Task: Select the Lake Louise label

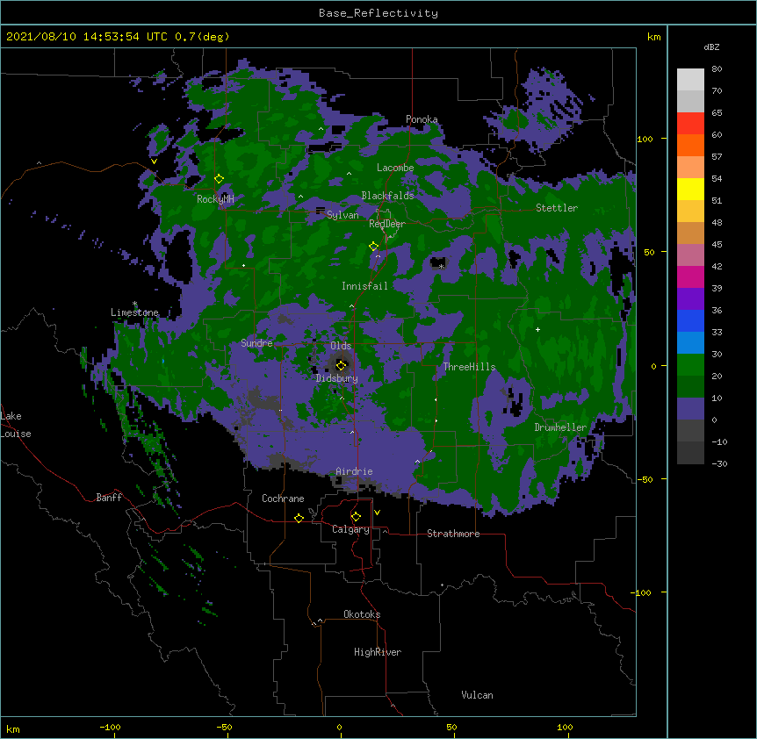Action: point(15,425)
